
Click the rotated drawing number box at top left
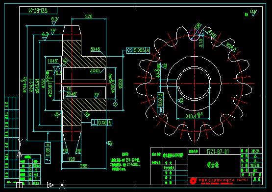[x=38, y=10]
